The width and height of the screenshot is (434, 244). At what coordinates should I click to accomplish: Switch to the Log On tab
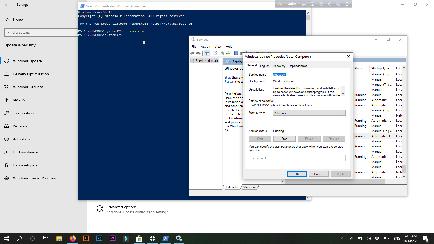265,66
